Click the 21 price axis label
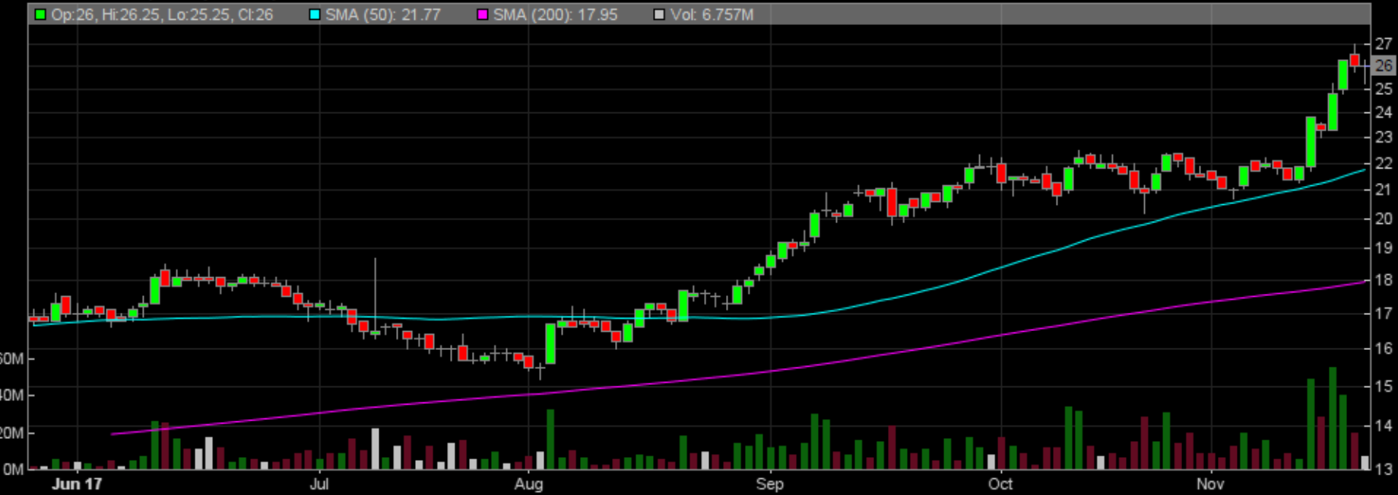Screen dimensions: 1398x495 click(x=1384, y=190)
